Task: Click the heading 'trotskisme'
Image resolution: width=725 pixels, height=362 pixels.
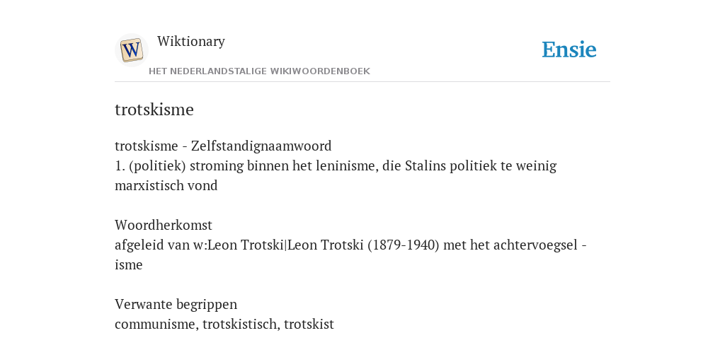Action: click(154, 110)
